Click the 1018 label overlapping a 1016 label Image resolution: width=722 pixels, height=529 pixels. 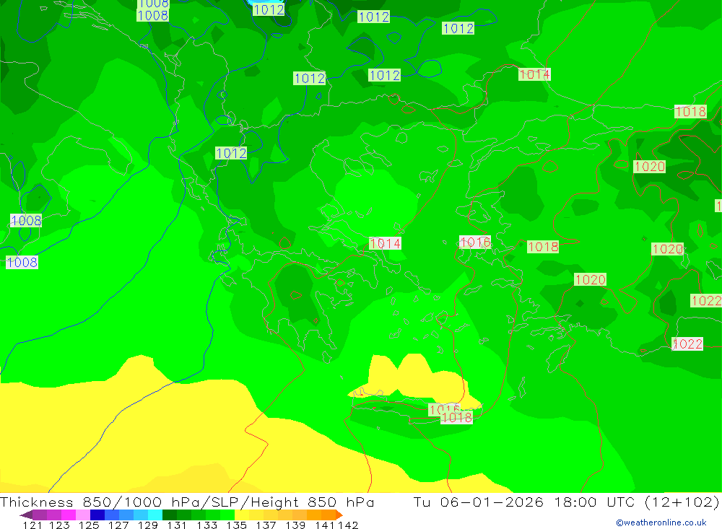(456, 418)
